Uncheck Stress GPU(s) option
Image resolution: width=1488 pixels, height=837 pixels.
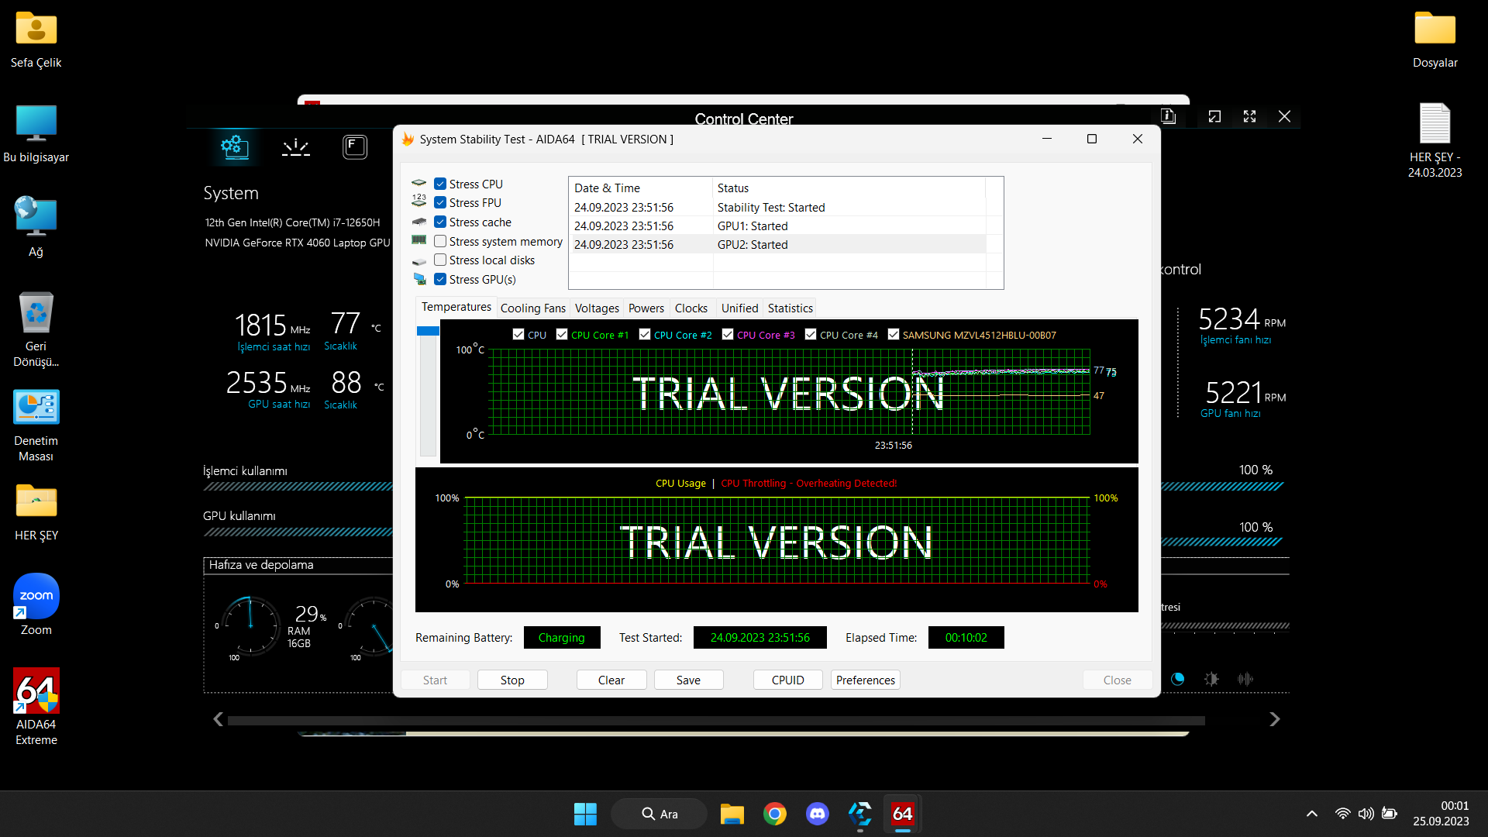[440, 279]
